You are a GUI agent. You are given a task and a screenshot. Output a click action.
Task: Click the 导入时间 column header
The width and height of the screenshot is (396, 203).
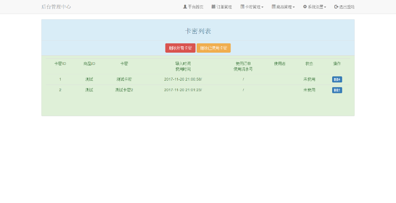[183, 64]
